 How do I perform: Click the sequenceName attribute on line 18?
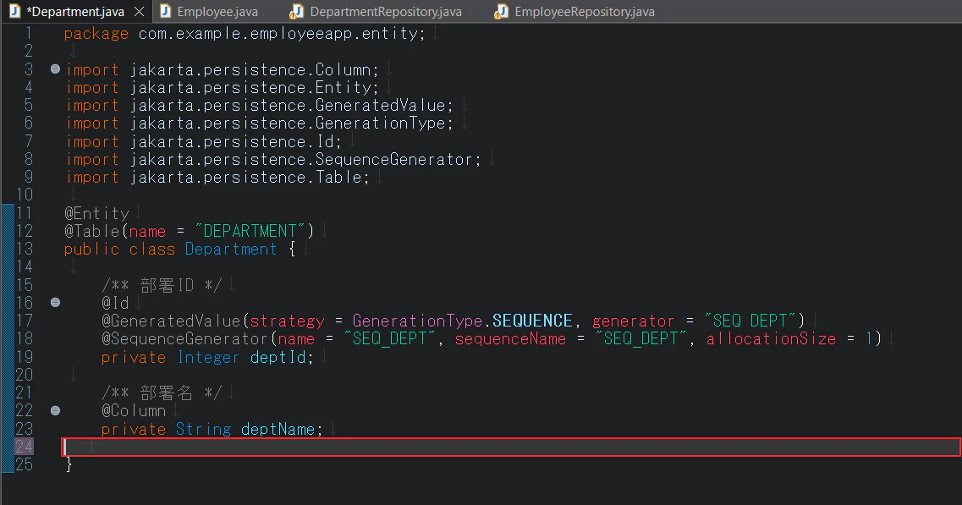click(510, 338)
